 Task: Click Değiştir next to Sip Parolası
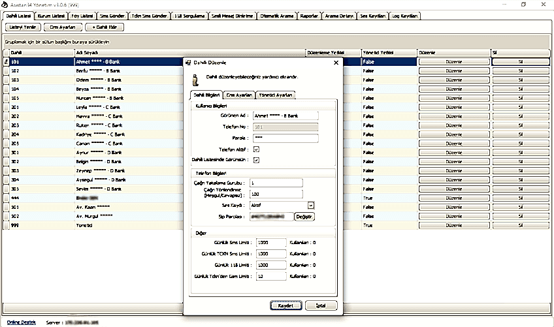point(304,217)
